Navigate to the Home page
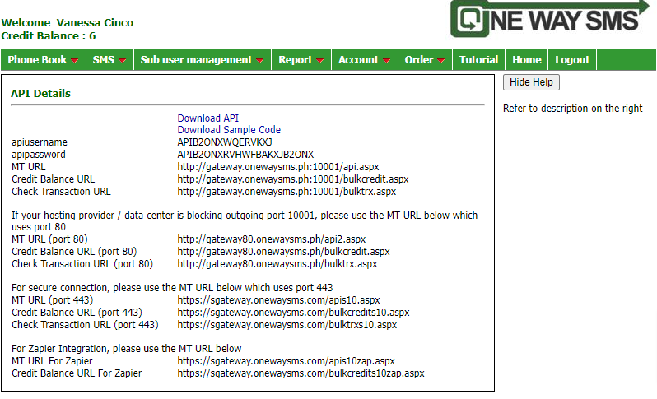The width and height of the screenshot is (657, 399). tap(527, 60)
